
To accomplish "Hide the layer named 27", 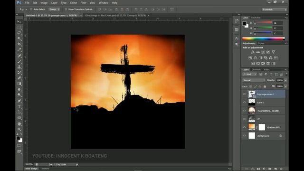I will 244,119.
